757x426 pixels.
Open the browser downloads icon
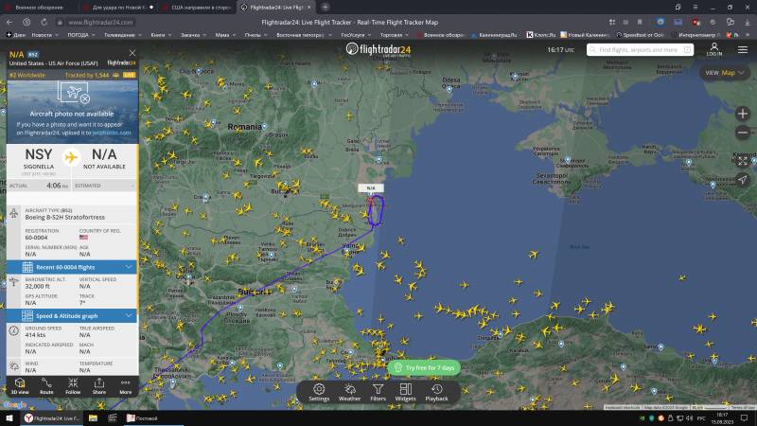coord(748,22)
